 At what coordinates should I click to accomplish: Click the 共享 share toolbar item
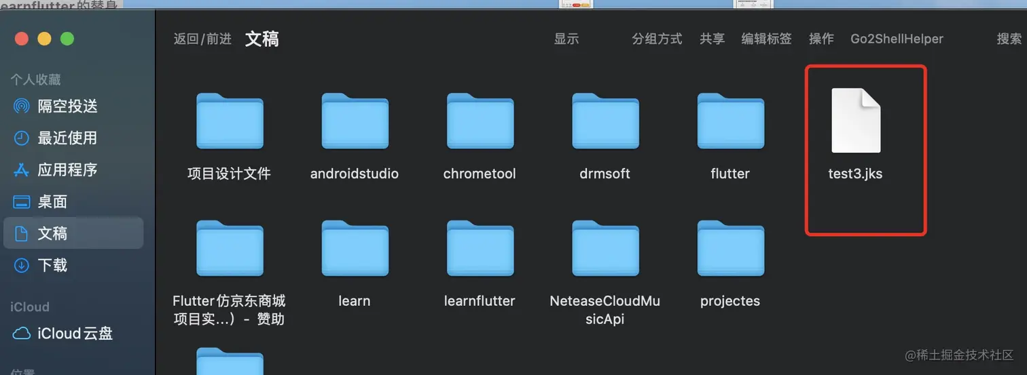pos(712,39)
